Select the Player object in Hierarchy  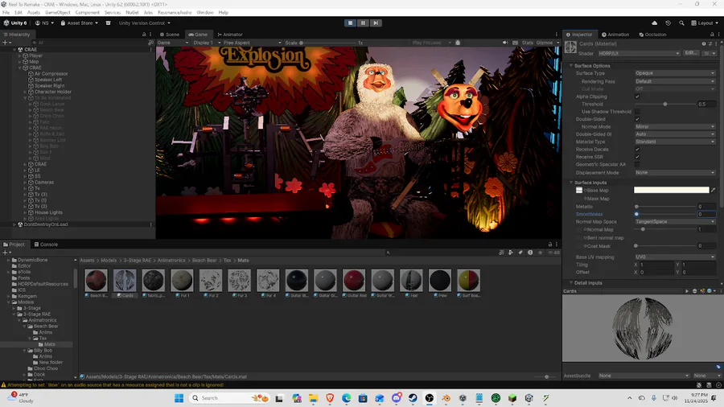(35, 55)
